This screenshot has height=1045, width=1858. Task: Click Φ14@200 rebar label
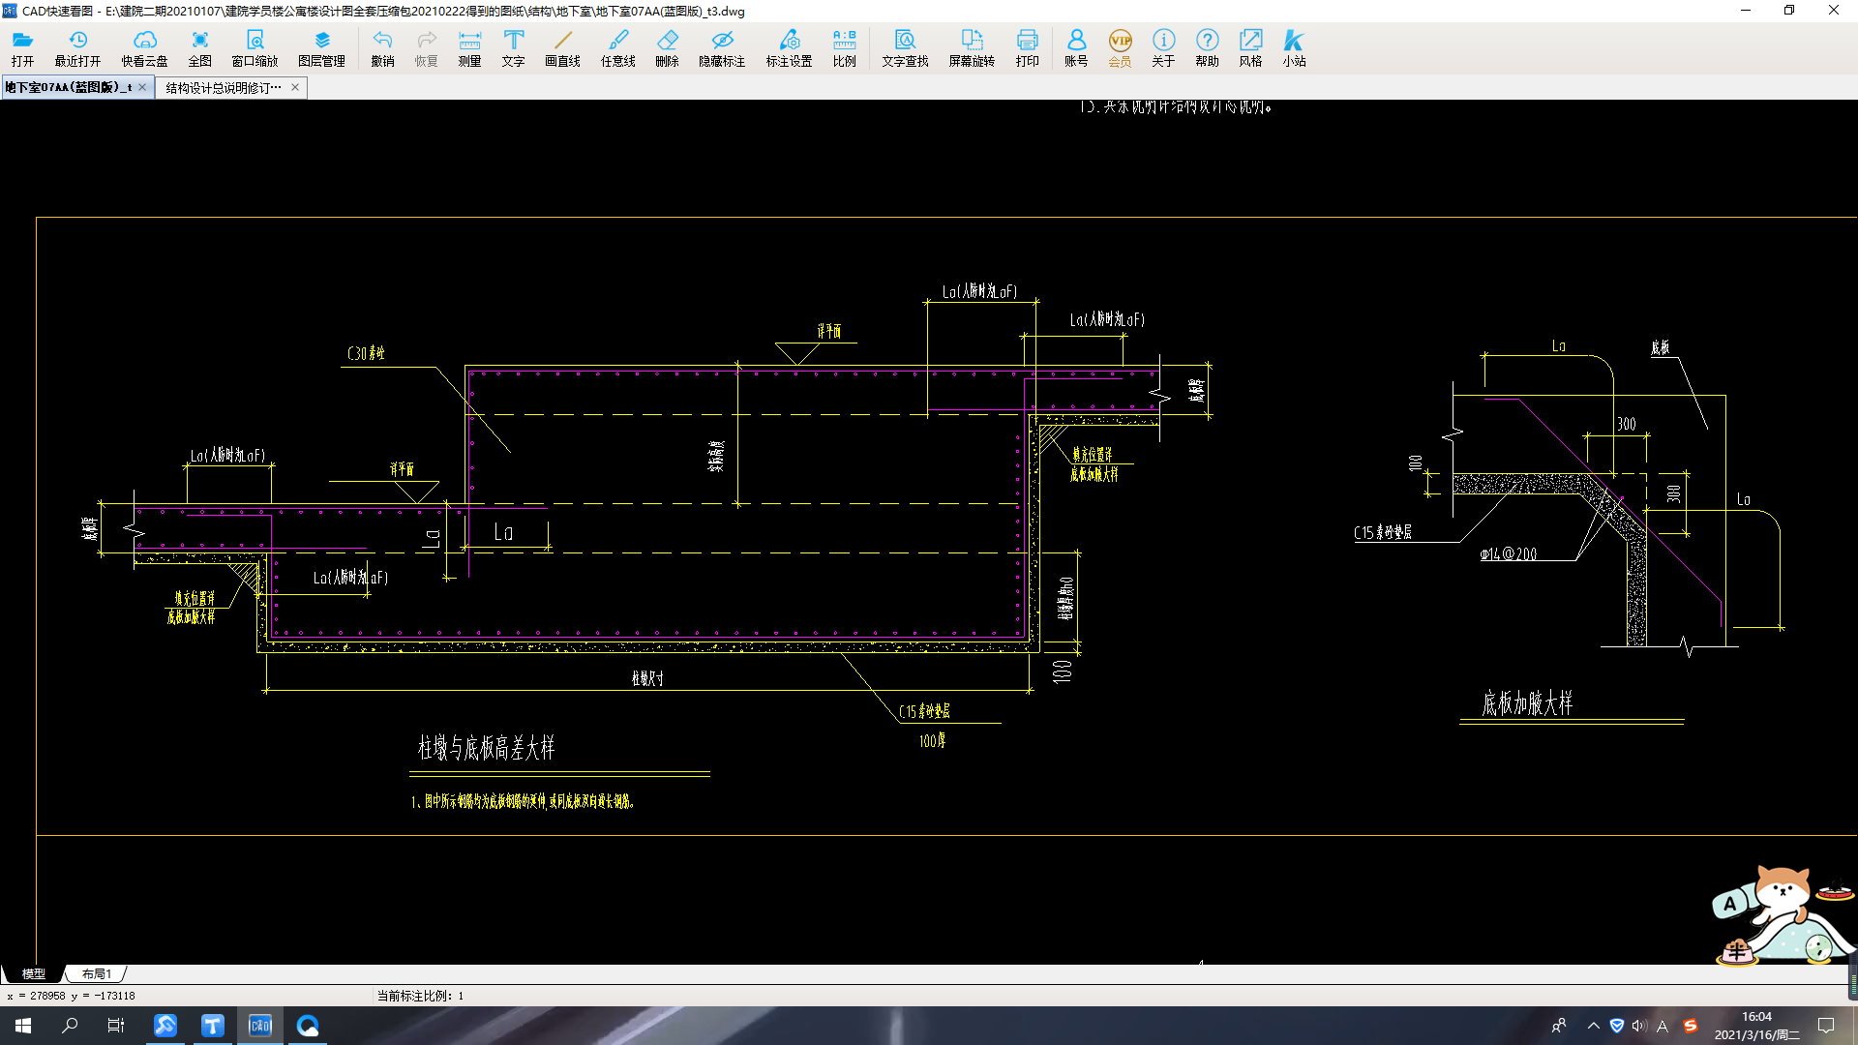[x=1508, y=554]
